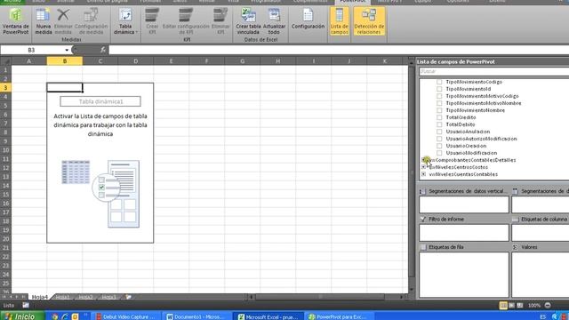Select column B header
Viewport: 569px width, 320px height.
point(65,61)
